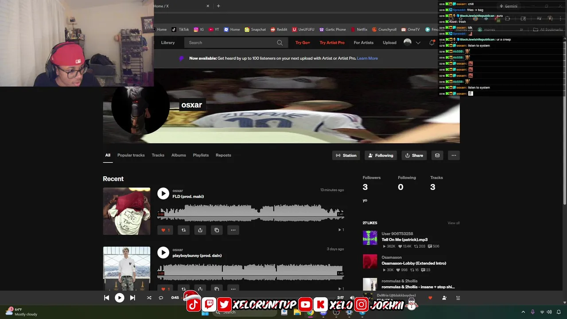
Task: Open the Netflix bookmark
Action: pyautogui.click(x=359, y=30)
